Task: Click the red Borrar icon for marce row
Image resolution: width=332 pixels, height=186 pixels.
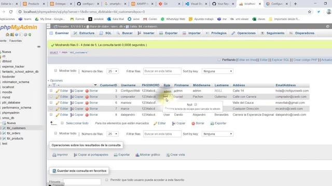Action: (x=87, y=109)
